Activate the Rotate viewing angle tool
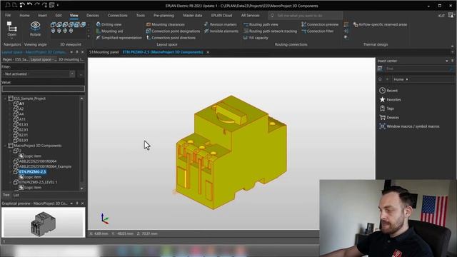This screenshot has width=457, height=257. (x=35, y=29)
